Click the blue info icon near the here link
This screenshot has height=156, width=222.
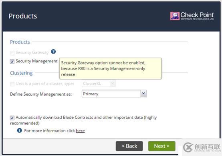tap(19, 130)
